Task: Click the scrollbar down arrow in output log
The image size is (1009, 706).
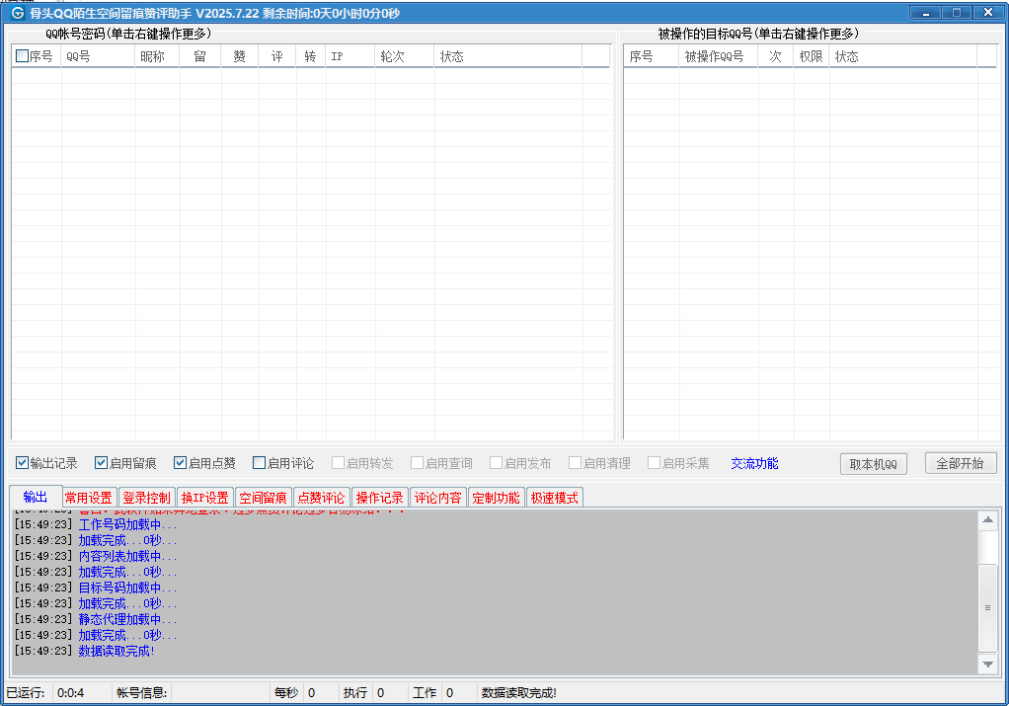Action: 987,665
